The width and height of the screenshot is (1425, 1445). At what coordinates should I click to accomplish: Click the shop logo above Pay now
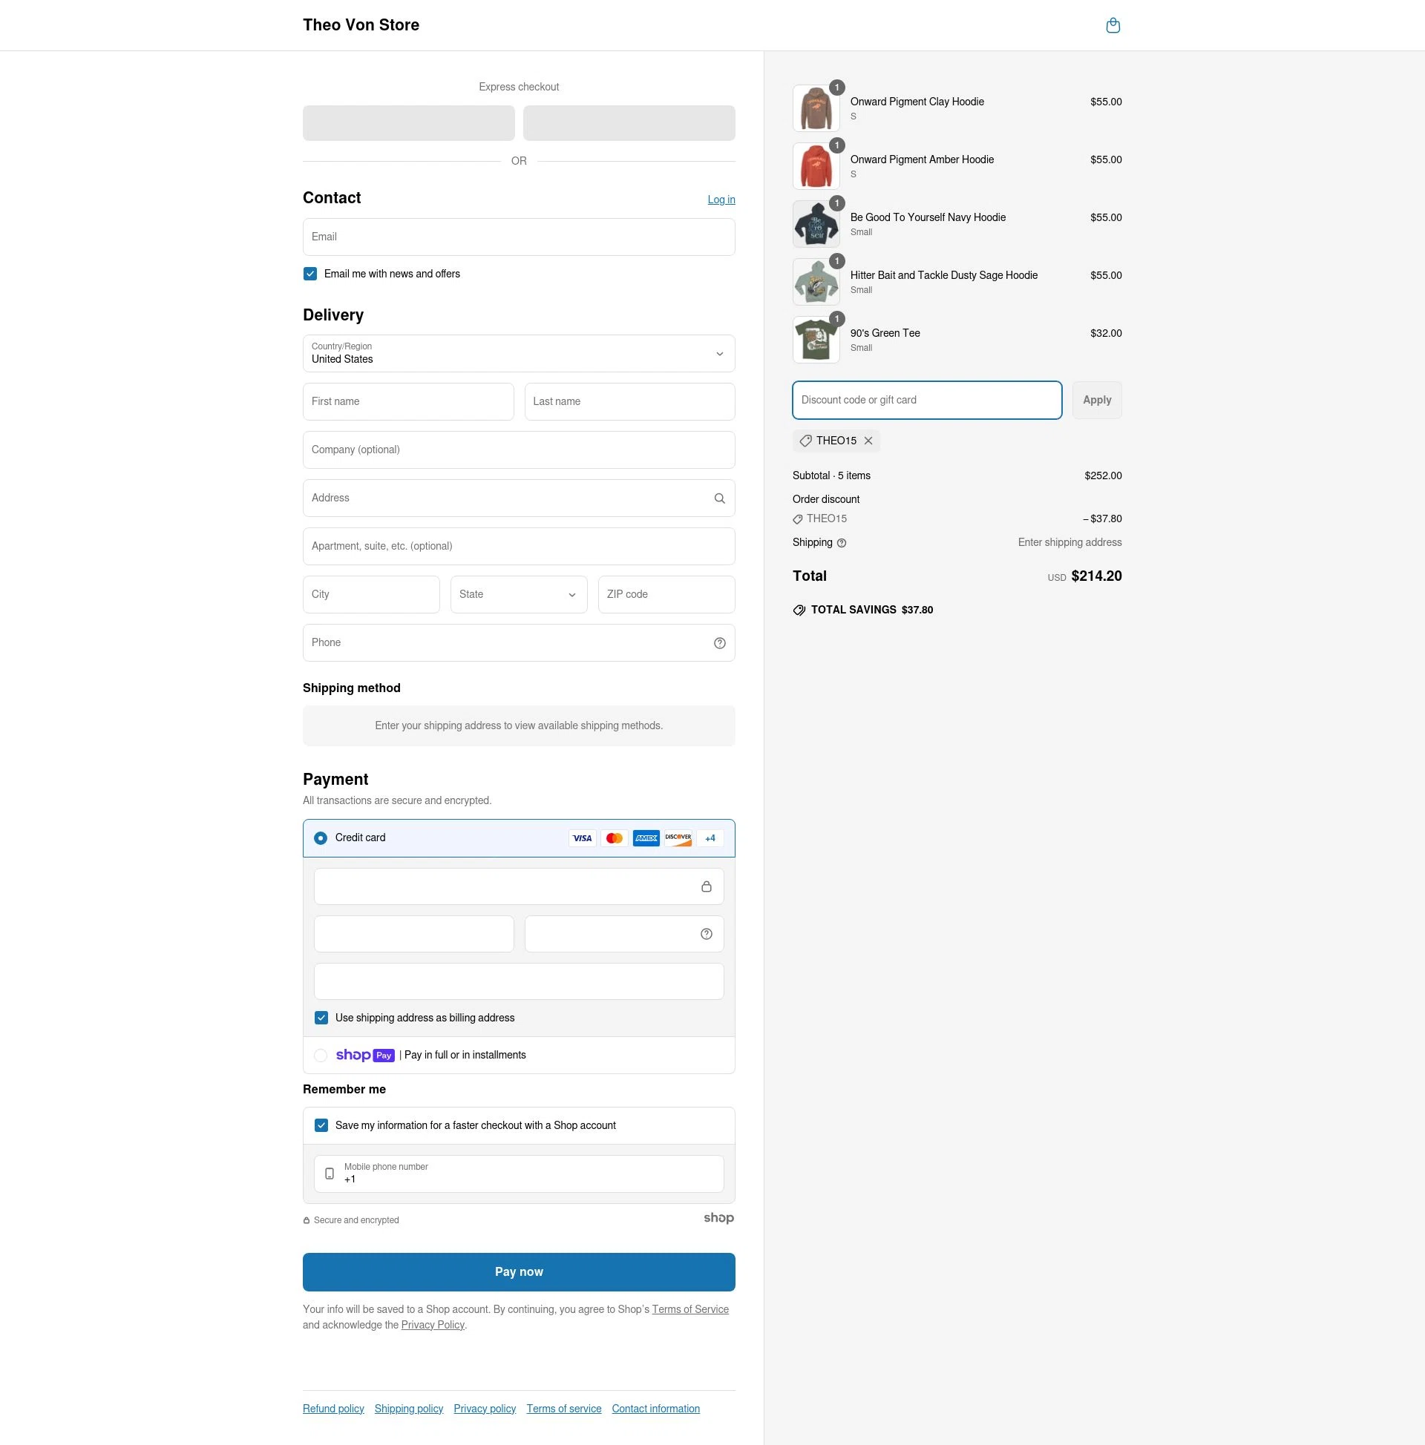(x=719, y=1217)
